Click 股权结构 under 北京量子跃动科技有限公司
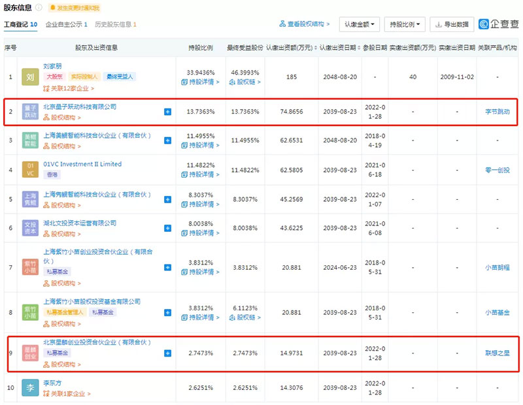Image resolution: width=523 pixels, height=405 pixels. [62, 118]
